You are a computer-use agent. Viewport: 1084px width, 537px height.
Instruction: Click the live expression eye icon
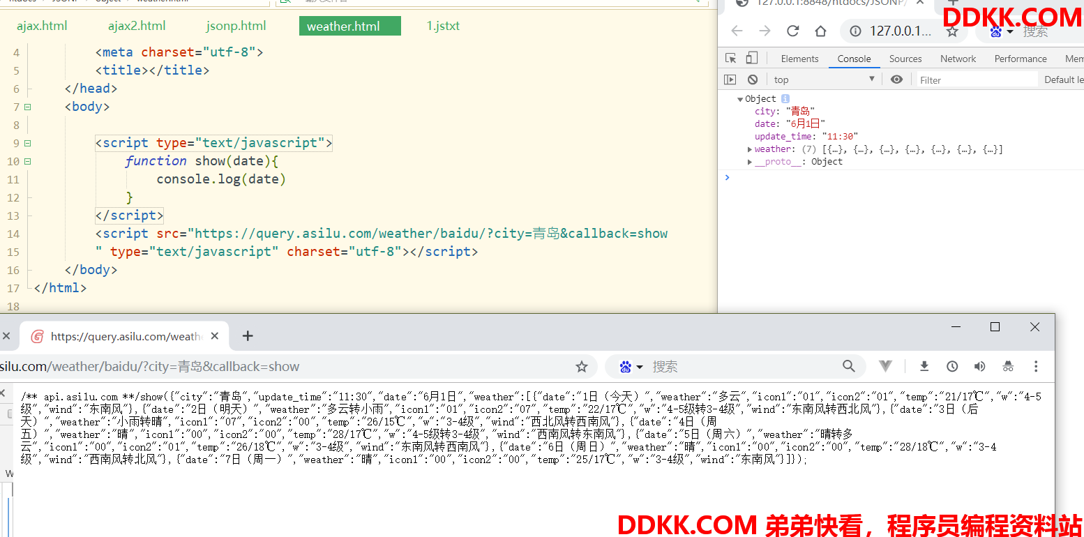click(x=896, y=80)
